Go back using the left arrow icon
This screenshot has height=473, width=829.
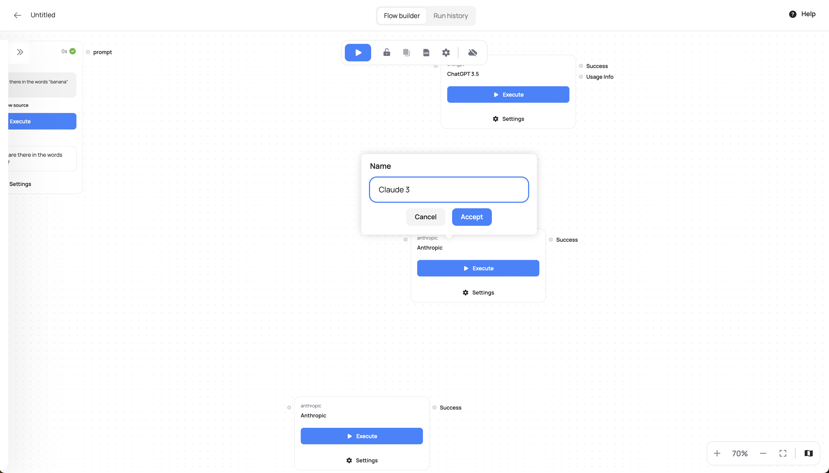(18, 15)
